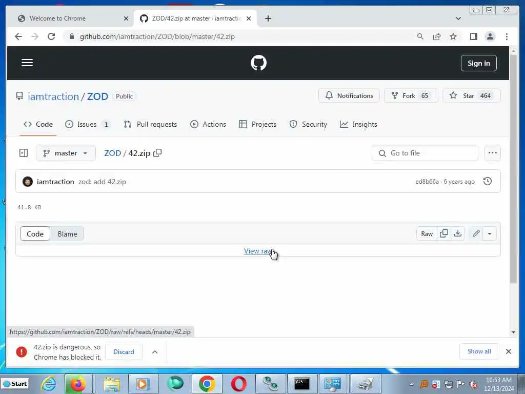Open Windows Start menu
The width and height of the screenshot is (525, 394).
pos(15,384)
